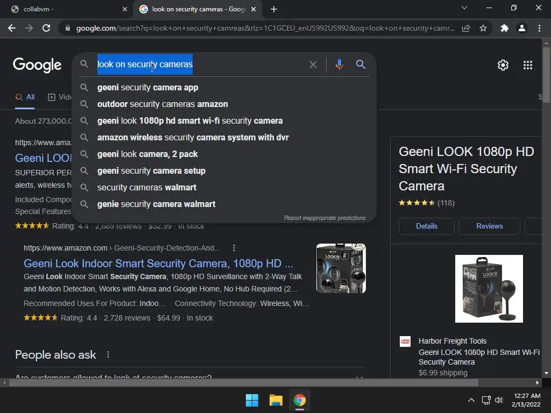
Task: Click the scroll right arrow on the horizontal scrollbar
Action: point(537,382)
